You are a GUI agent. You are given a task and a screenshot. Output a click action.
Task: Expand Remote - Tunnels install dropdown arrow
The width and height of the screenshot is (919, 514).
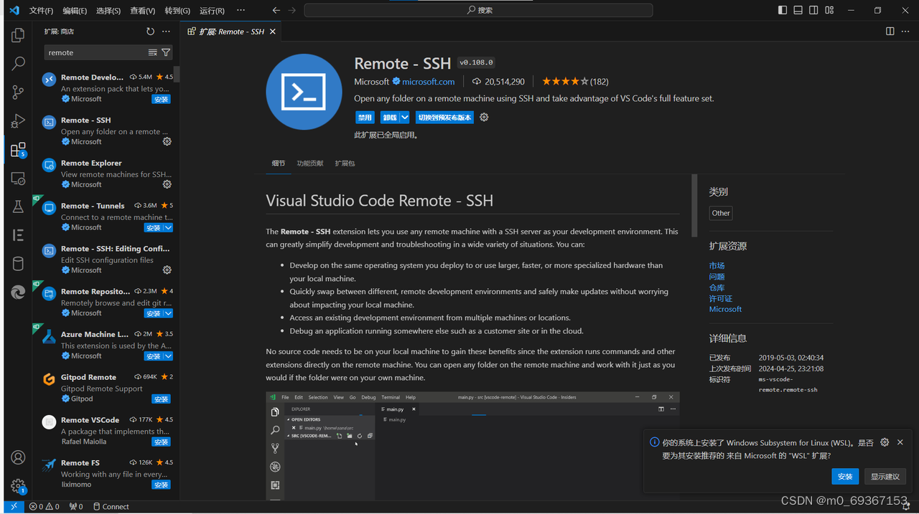click(168, 227)
